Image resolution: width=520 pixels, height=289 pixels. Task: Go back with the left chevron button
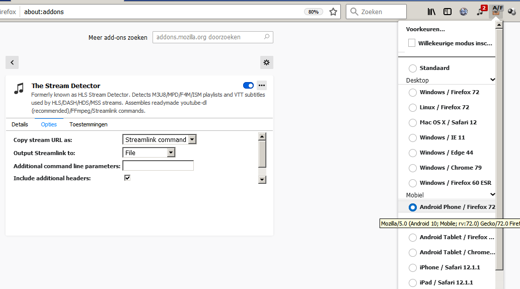click(x=12, y=62)
